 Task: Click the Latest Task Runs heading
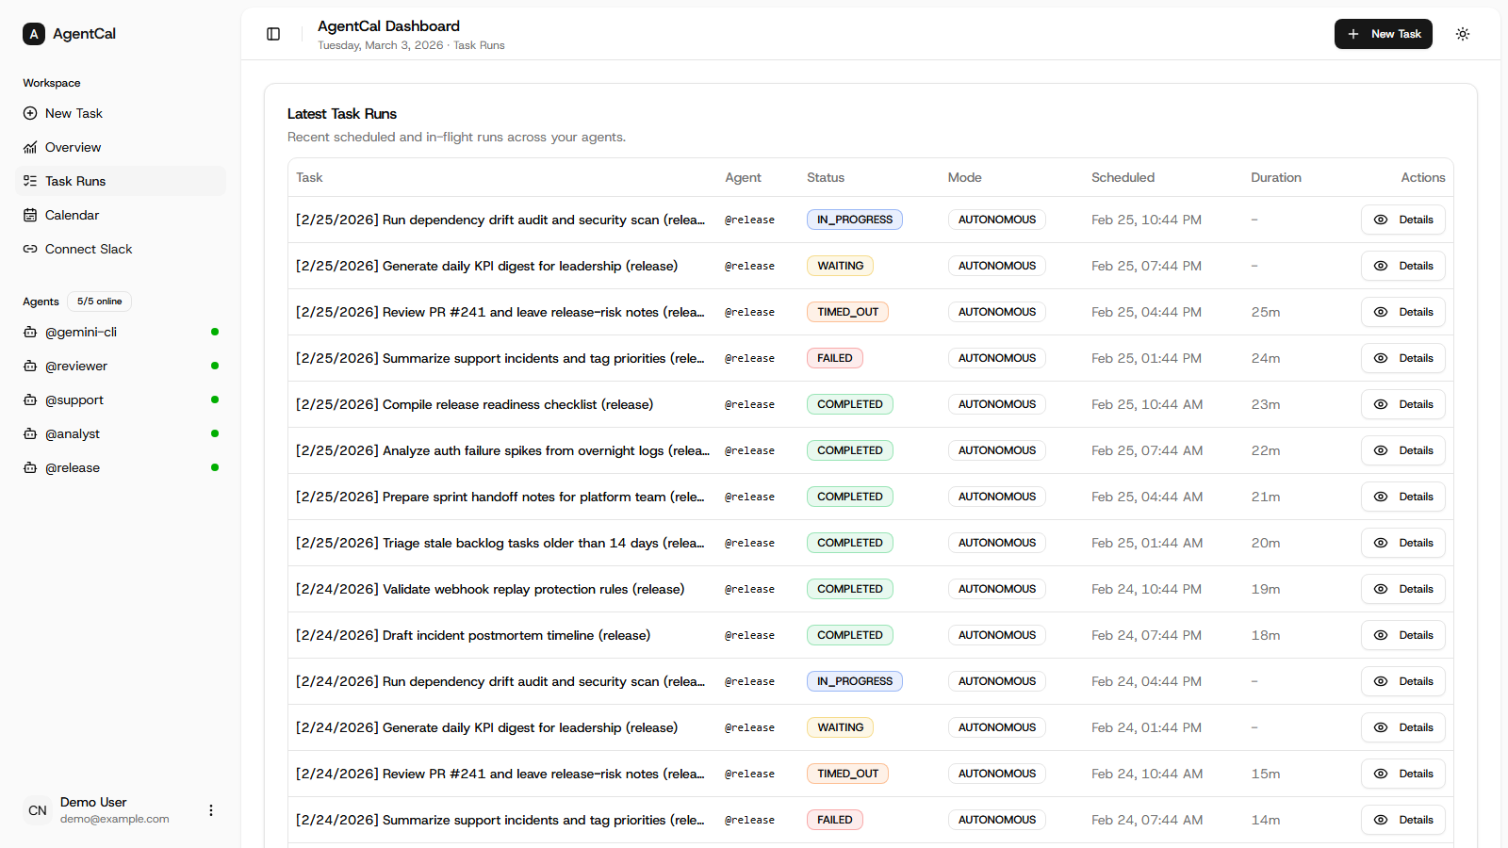[342, 114]
